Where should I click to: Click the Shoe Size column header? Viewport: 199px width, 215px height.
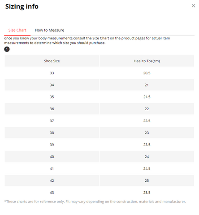[52, 61]
